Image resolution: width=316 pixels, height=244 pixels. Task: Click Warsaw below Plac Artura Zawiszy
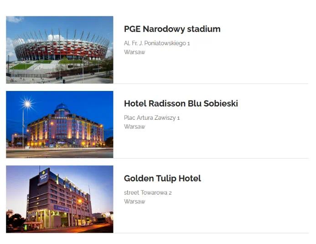coord(135,127)
